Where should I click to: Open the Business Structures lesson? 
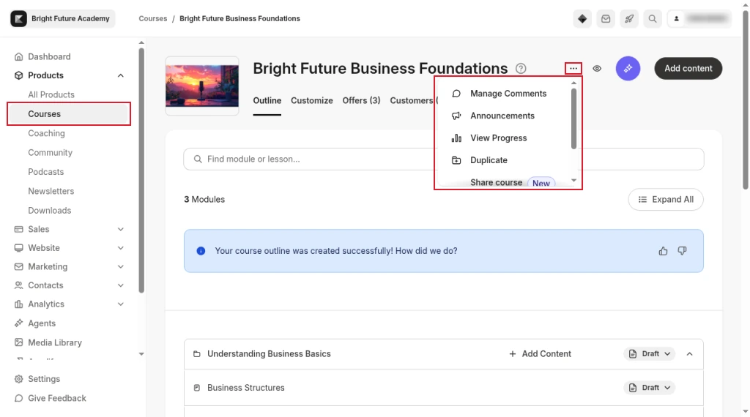pos(246,388)
